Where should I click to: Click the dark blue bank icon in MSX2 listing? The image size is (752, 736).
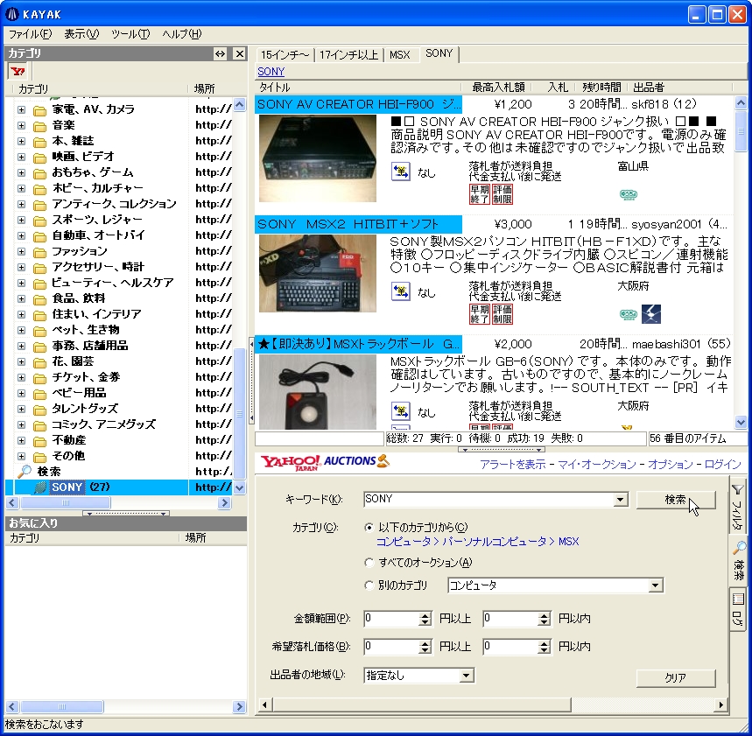point(650,314)
